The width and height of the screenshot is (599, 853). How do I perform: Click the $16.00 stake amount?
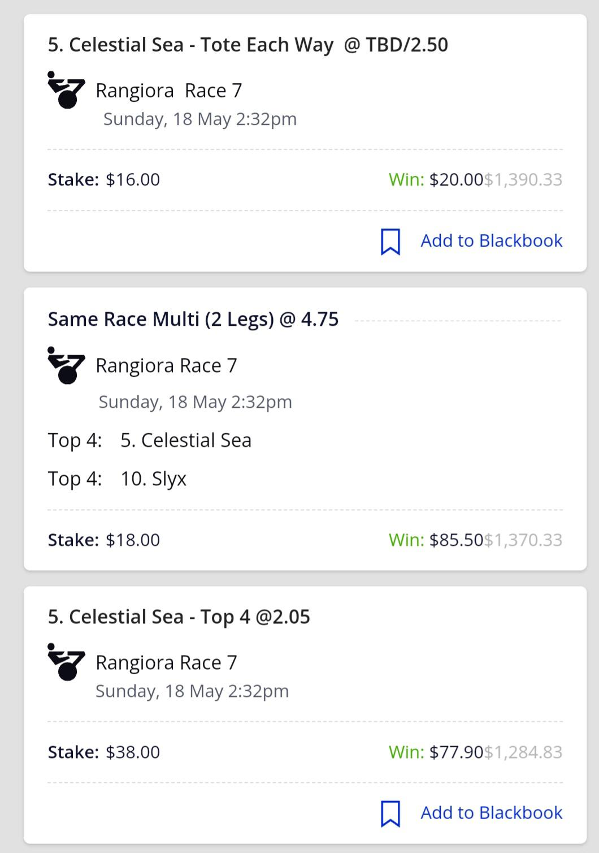tap(133, 179)
